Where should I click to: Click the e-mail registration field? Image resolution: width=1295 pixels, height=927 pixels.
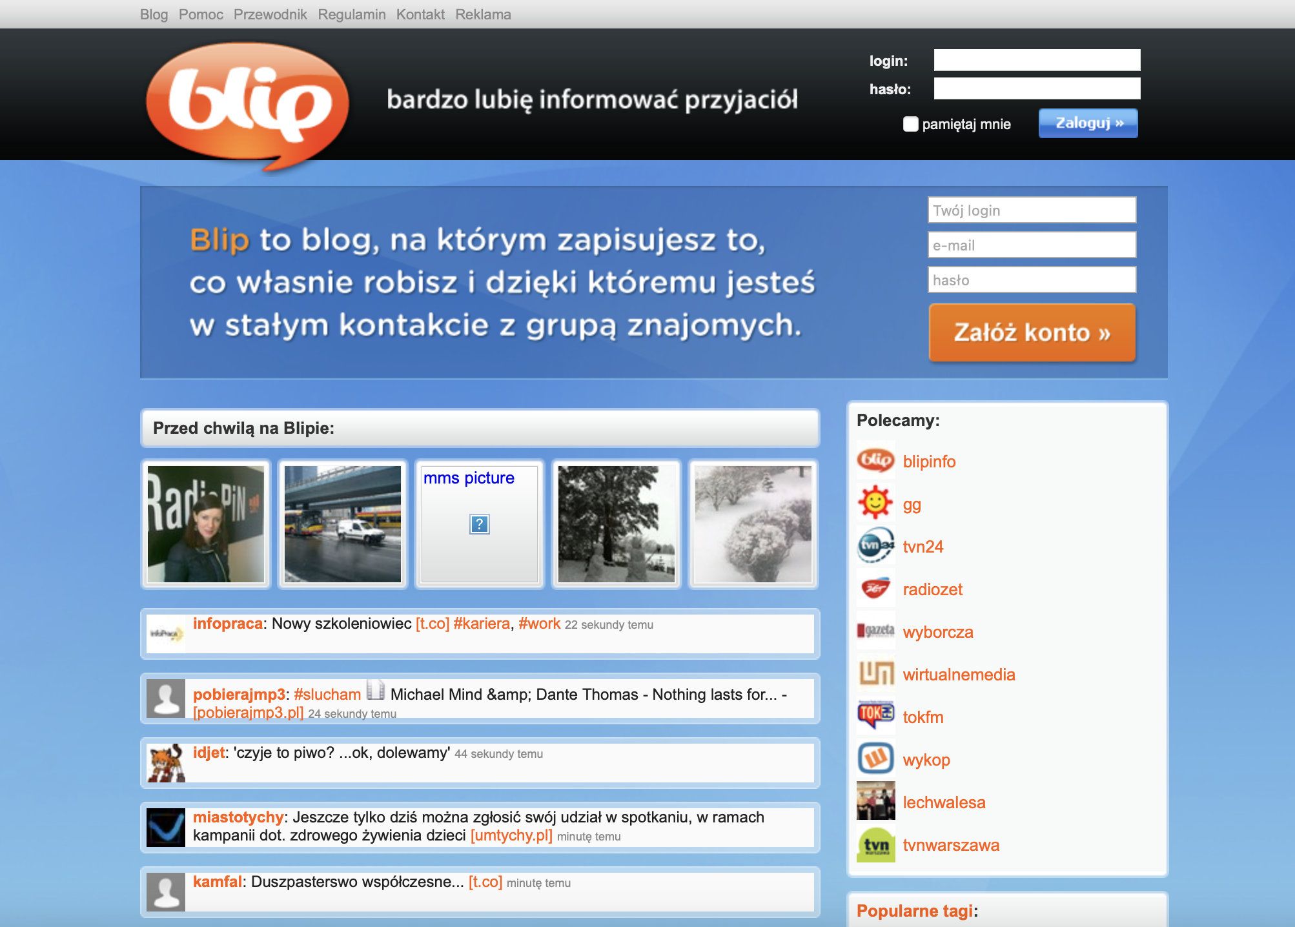coord(1032,245)
